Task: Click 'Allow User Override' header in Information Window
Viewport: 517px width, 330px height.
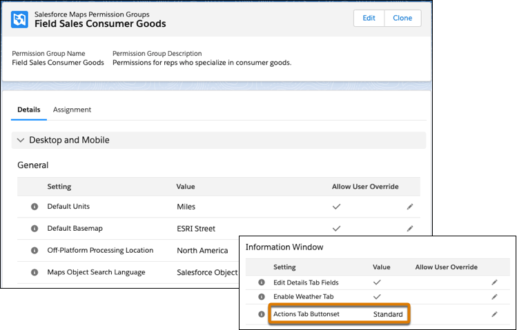Action: point(446,267)
